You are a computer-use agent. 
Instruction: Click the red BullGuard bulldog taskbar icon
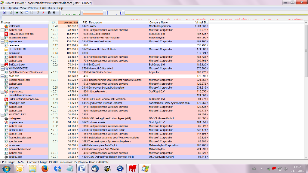click(x=133, y=169)
